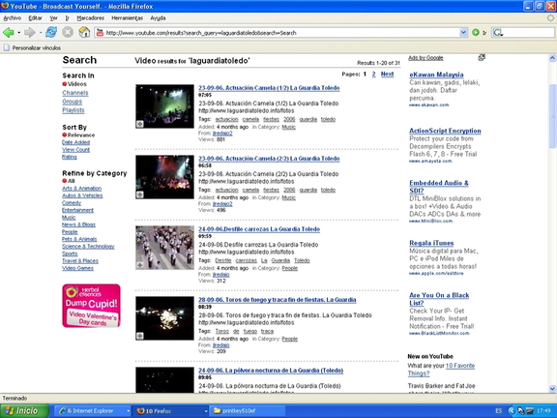The width and height of the screenshot is (557, 418).
Task: Click the forward arrow navigation button
Action: tap(29, 33)
